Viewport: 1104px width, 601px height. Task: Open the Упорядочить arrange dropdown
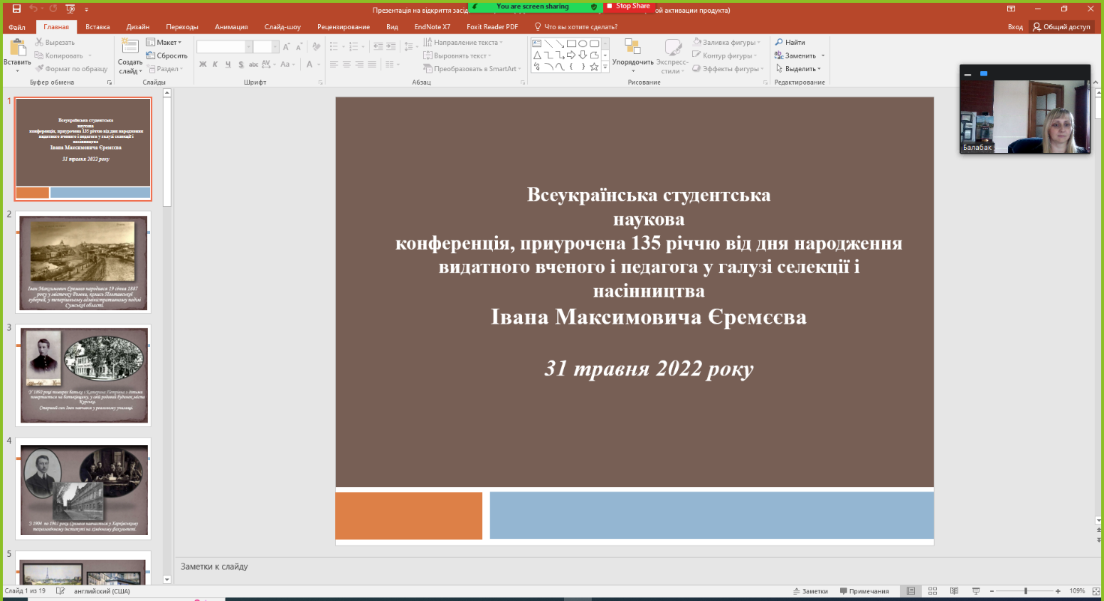[632, 55]
